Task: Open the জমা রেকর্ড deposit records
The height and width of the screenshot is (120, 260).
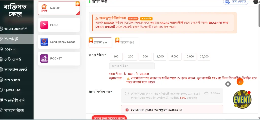Action: coord(236,2)
